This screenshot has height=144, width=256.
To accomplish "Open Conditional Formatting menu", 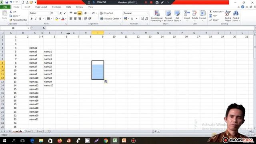I will [156, 16].
